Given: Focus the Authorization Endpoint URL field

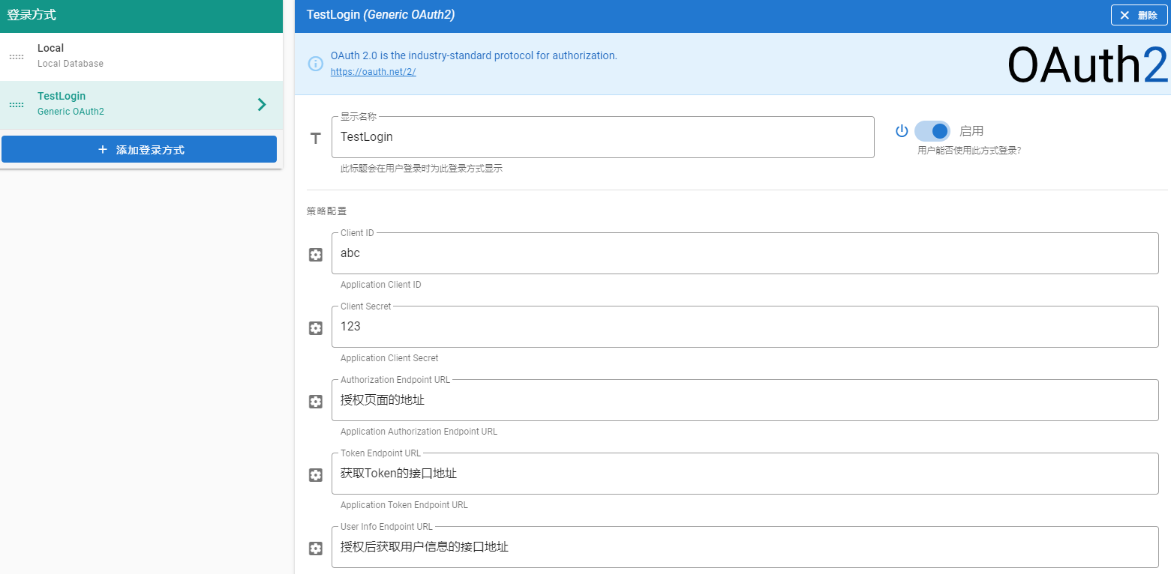Looking at the screenshot, I should click(x=745, y=400).
